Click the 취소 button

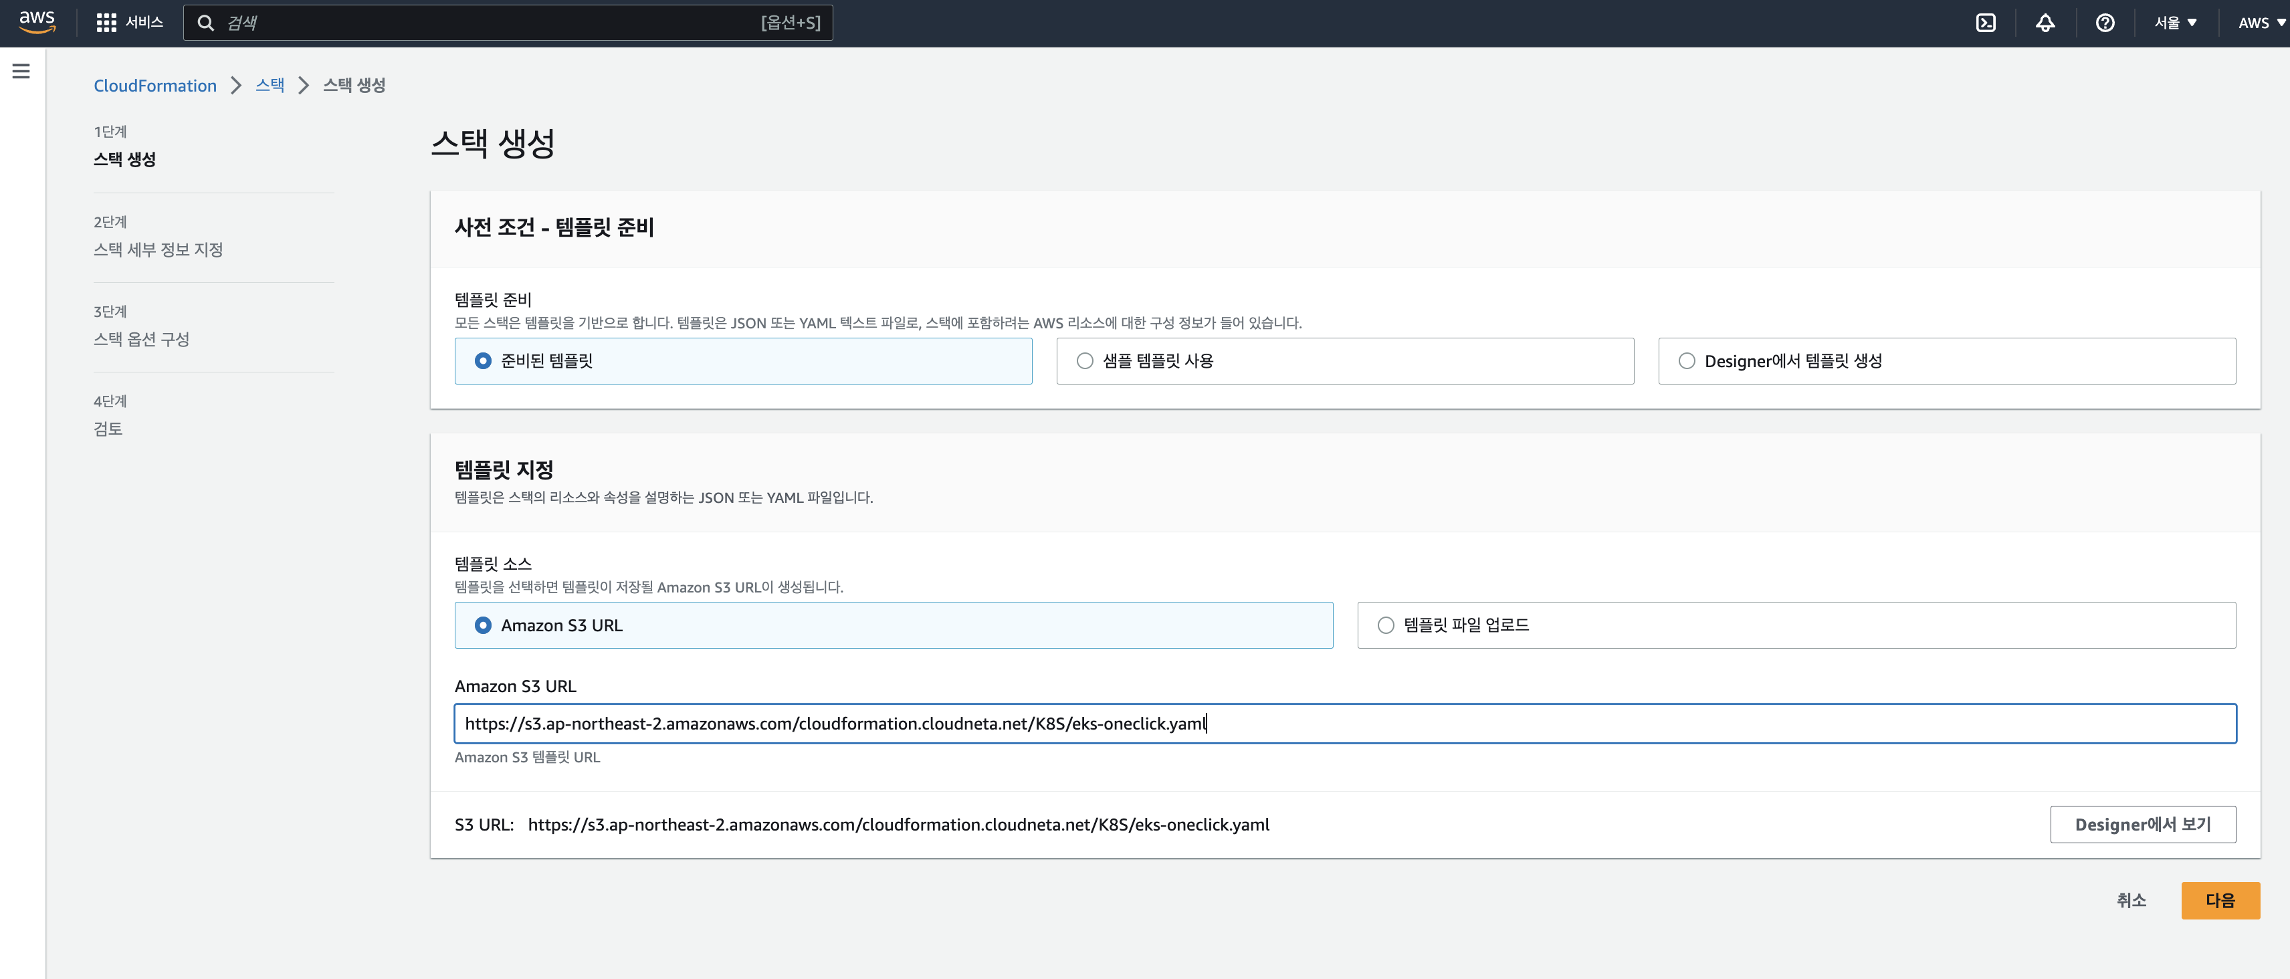point(2131,900)
